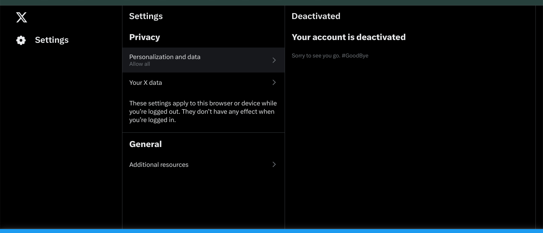543x233 pixels.
Task: Select the General section heading
Action: [x=145, y=144]
